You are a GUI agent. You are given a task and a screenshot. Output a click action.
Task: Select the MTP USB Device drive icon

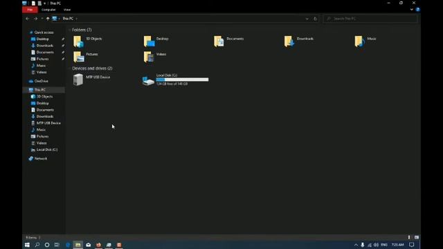tap(78, 80)
